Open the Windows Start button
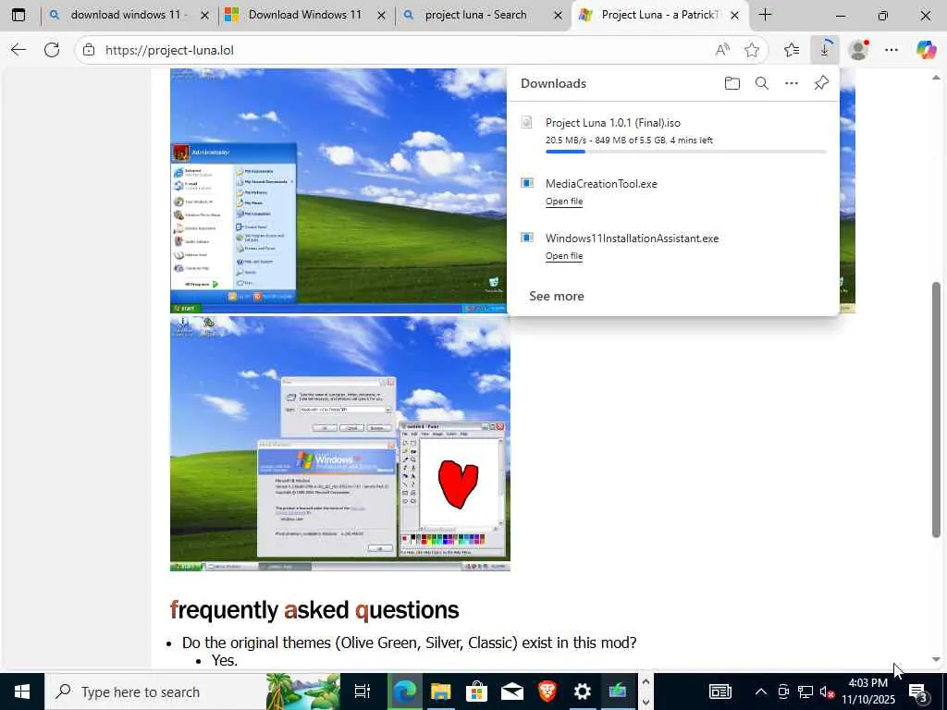Screen dimensions: 947x710 [x=22, y=692]
